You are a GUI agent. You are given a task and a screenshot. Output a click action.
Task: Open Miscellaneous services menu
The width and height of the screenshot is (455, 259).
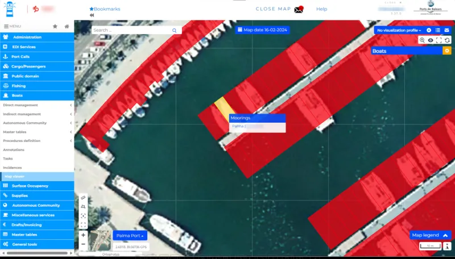pos(37,215)
